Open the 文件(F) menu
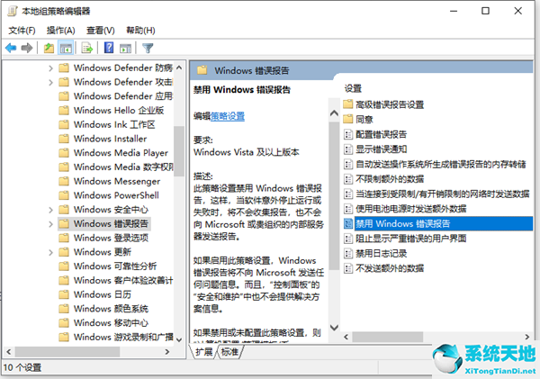The image size is (540, 379). [22, 31]
